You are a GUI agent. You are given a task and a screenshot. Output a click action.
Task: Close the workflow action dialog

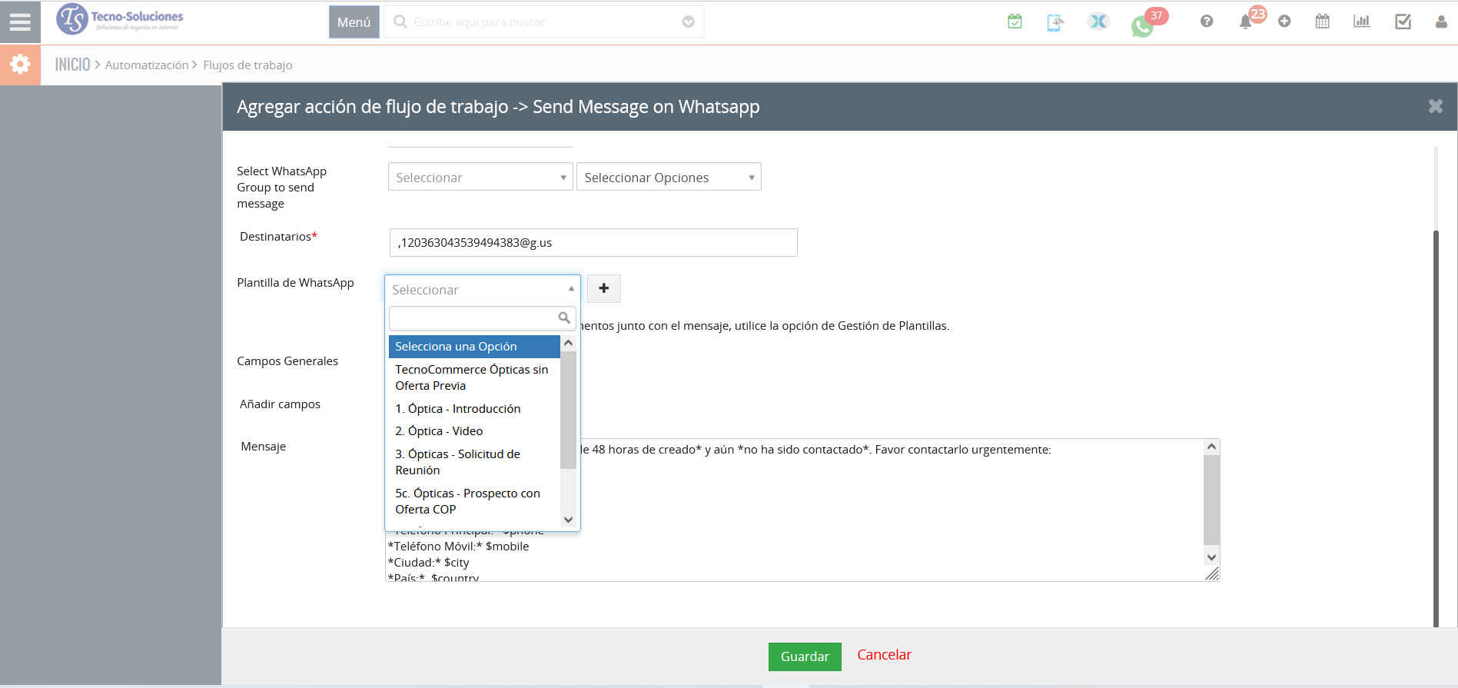(1435, 107)
